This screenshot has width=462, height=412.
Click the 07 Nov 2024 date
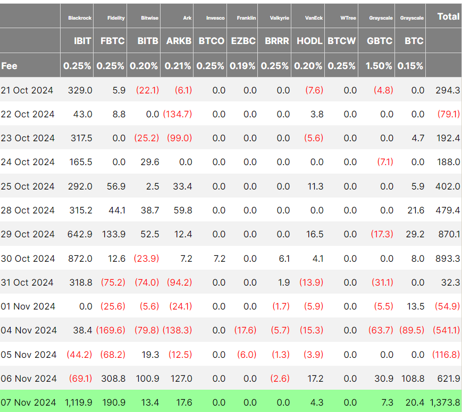(28, 402)
